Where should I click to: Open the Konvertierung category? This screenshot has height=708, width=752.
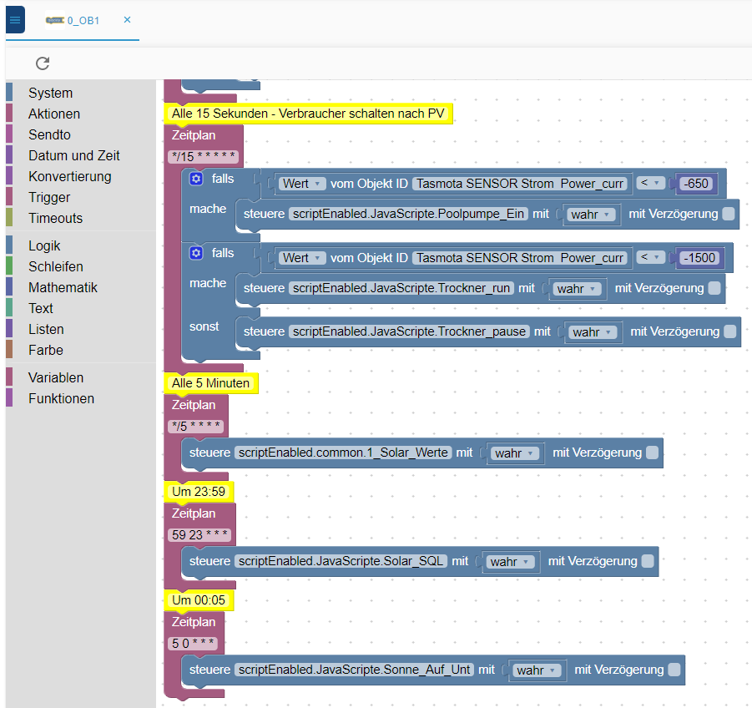[x=69, y=176]
